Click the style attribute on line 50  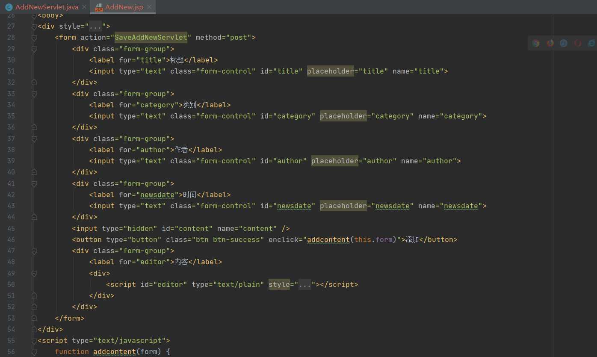(x=279, y=284)
